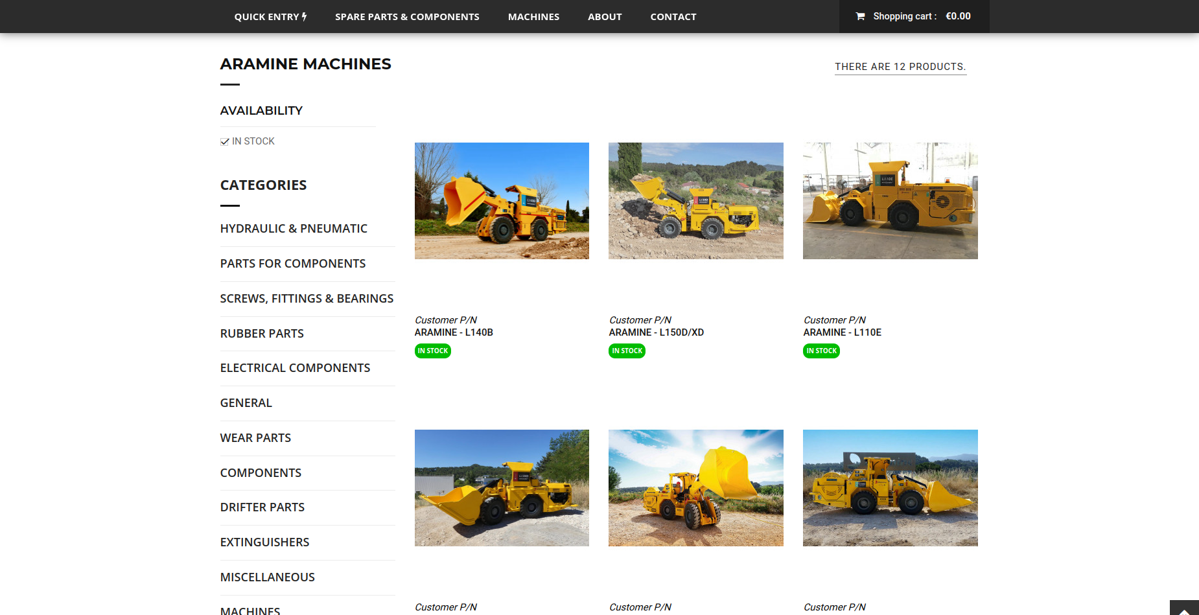Screen dimensions: 1199x615
Task: Click 'Customer P/N' label above L150D/XD
Action: (640, 320)
